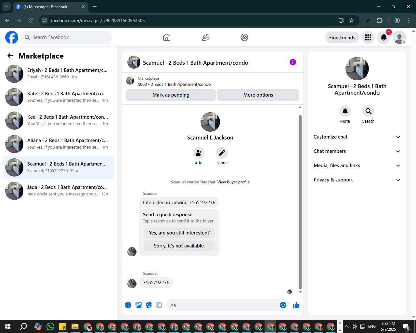Open the Kee conversation
Viewport: 416px width, 333px height.
coord(58,121)
